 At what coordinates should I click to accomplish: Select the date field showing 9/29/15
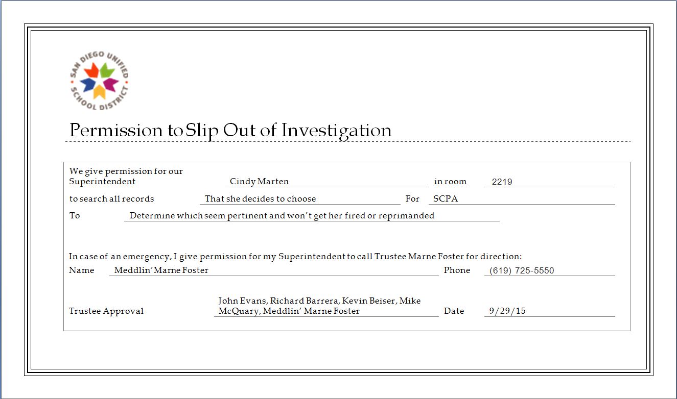(x=549, y=311)
